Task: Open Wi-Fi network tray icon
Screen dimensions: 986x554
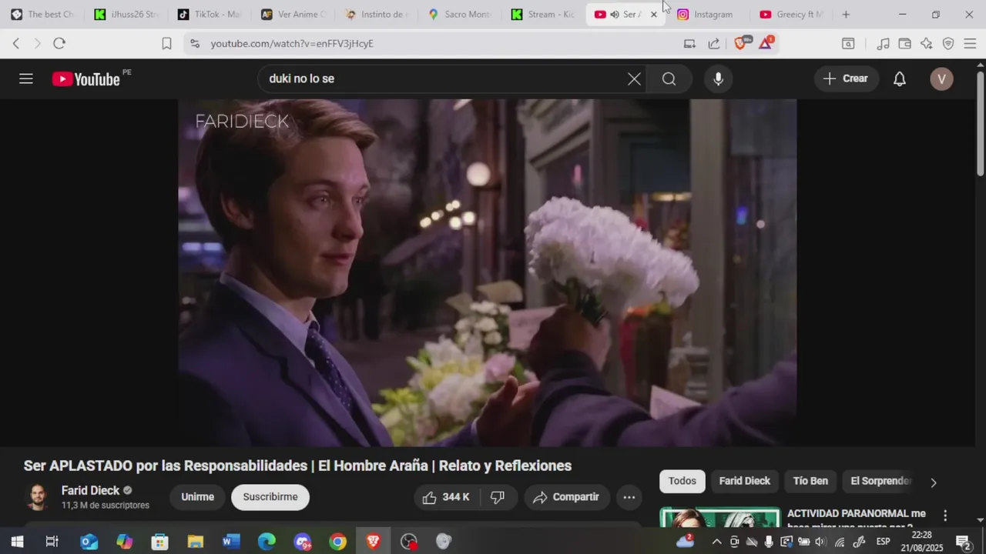Action: click(x=840, y=542)
